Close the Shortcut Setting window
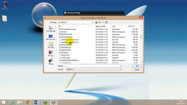Viewport: 187px width, 105px height. click(x=65, y=13)
